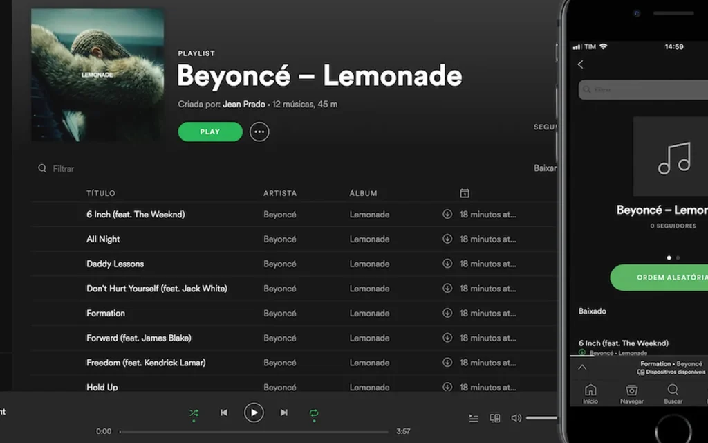Click download icon for Daddy Lessons row
Viewport: 708px width, 443px height.
click(x=447, y=263)
